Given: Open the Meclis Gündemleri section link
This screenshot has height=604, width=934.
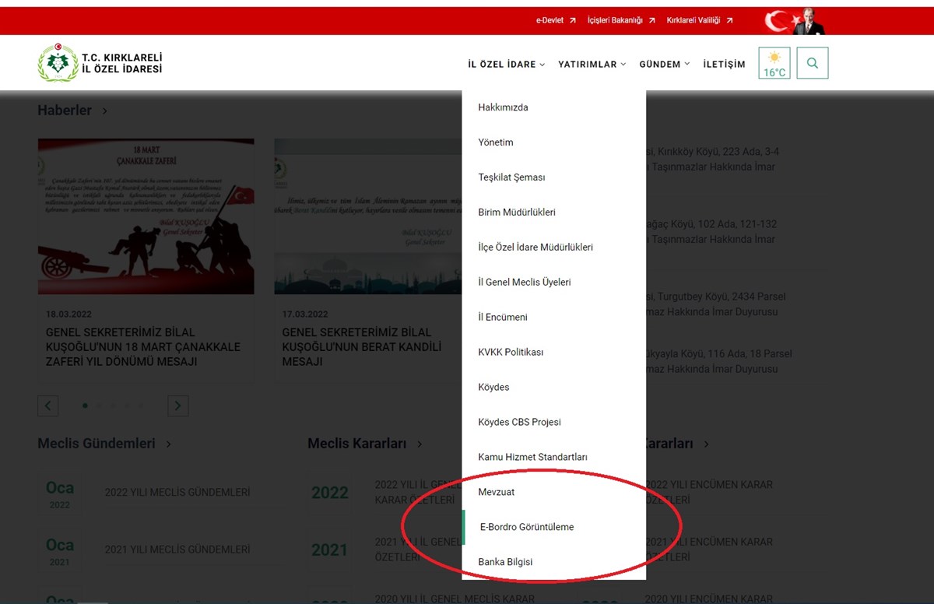Looking at the screenshot, I should point(104,444).
